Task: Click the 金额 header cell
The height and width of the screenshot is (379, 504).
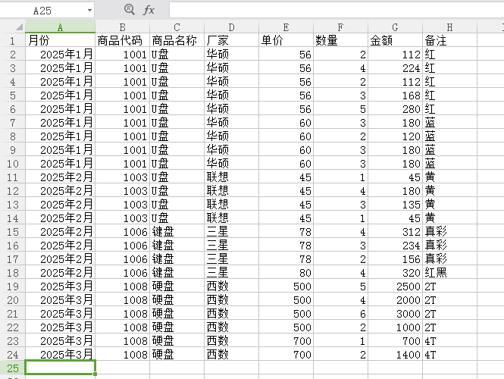Action: pos(395,40)
